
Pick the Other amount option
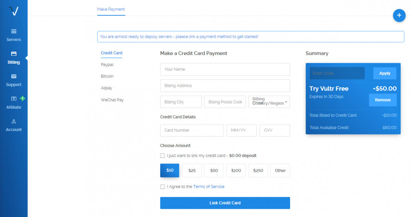[x=280, y=170]
